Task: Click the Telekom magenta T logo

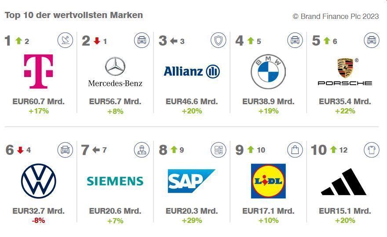Action: tap(38, 71)
